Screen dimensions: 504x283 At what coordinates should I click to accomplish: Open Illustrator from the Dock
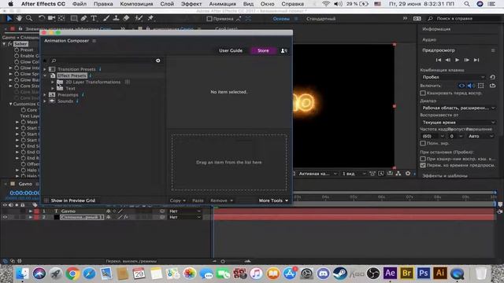[x=440, y=274]
